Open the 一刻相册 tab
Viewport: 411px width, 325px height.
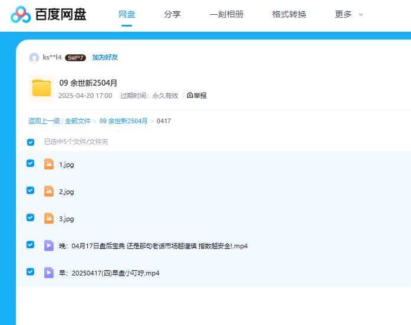coord(226,15)
